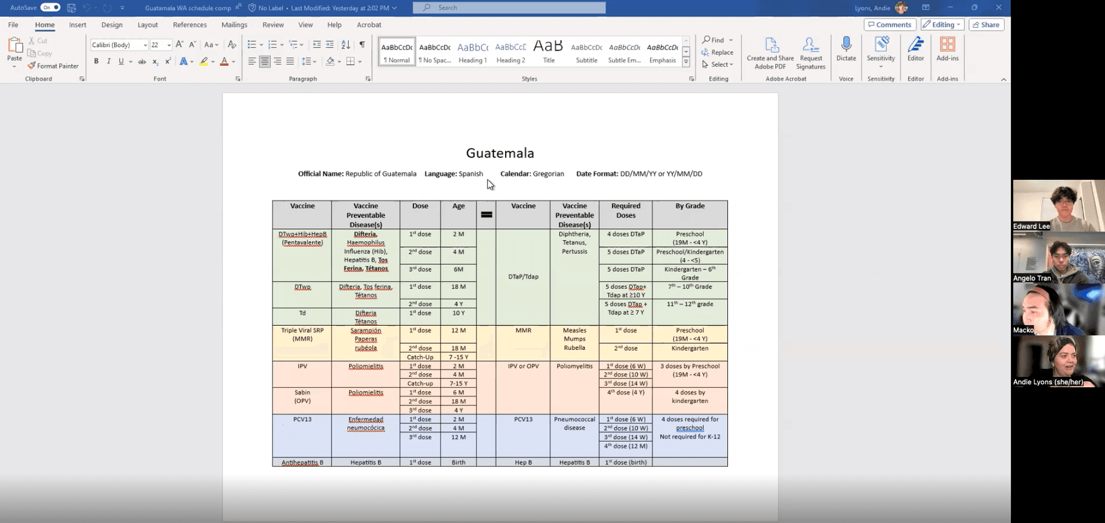Screen dimensions: 1105x523
Task: Apply Underline formatting
Action: coord(121,62)
